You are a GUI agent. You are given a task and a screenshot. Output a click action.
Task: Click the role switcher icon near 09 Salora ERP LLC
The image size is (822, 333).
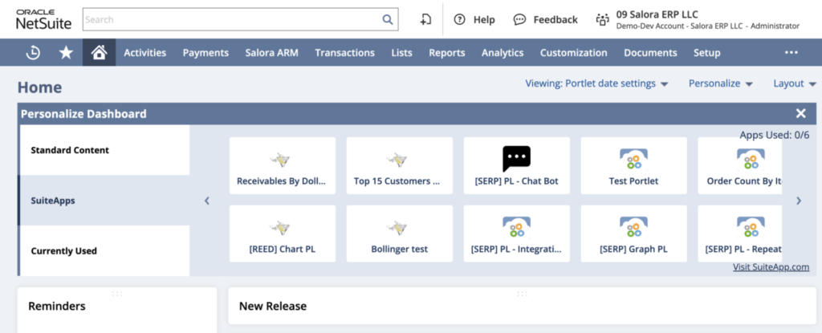tap(602, 19)
